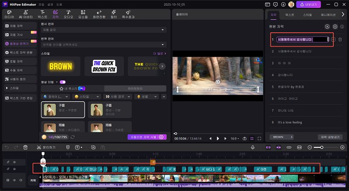Click the 특수효과 special effects icon
The width and height of the screenshot is (349, 191).
tap(129, 14)
